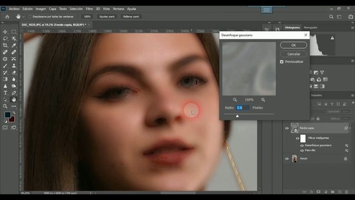Select the Brush tool
The width and height of the screenshot is (355, 200).
[5, 66]
